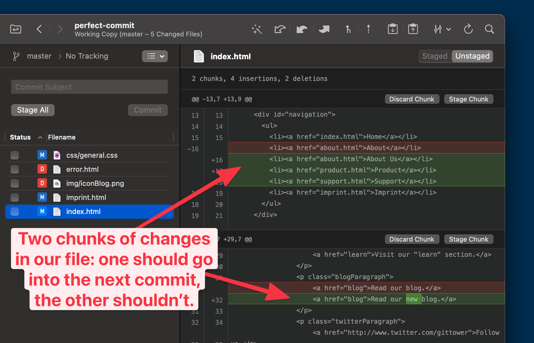534x343 pixels.
Task: Click the perfect-commit repository title
Action: point(104,26)
